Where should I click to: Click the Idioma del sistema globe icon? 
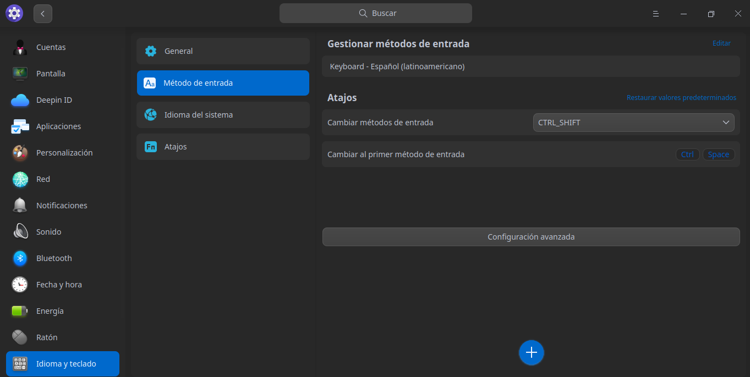click(150, 115)
